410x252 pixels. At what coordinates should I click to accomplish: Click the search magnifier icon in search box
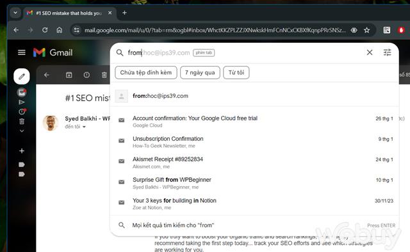click(120, 52)
